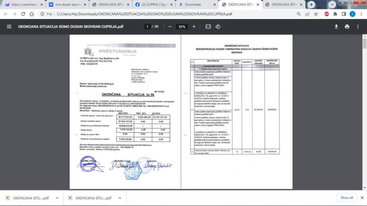This screenshot has width=367, height=206.
Task: Expand options for first downloaded PDF
Action: 57,198
